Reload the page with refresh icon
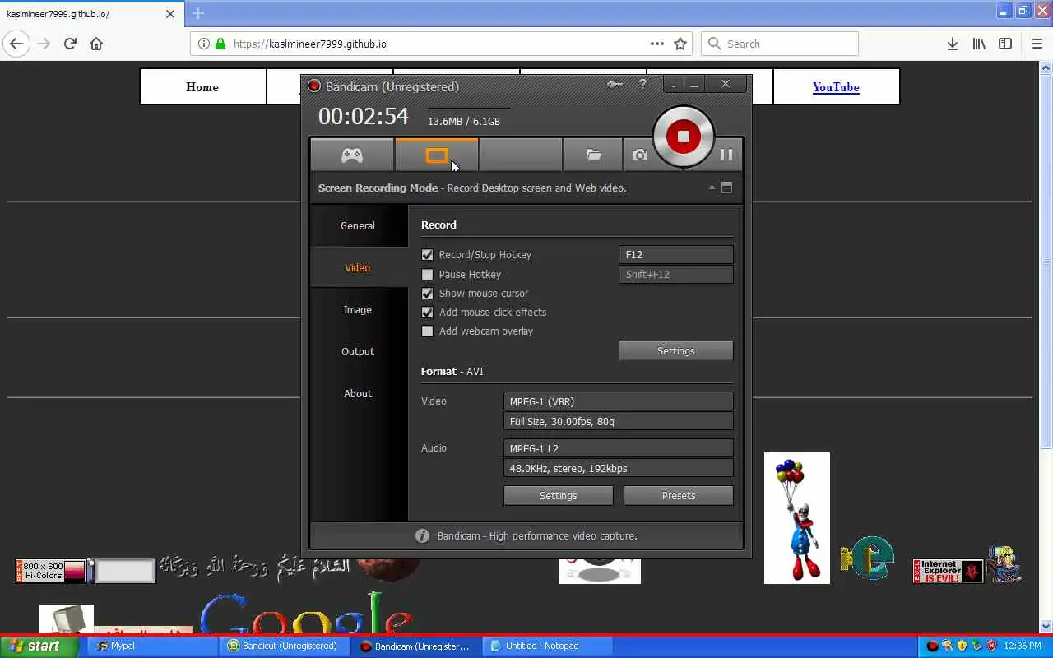1053x658 pixels. click(70, 44)
